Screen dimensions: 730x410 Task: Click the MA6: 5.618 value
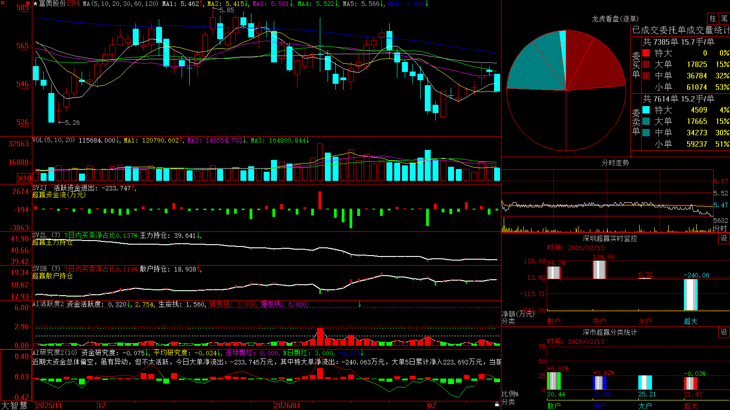coord(406,4)
